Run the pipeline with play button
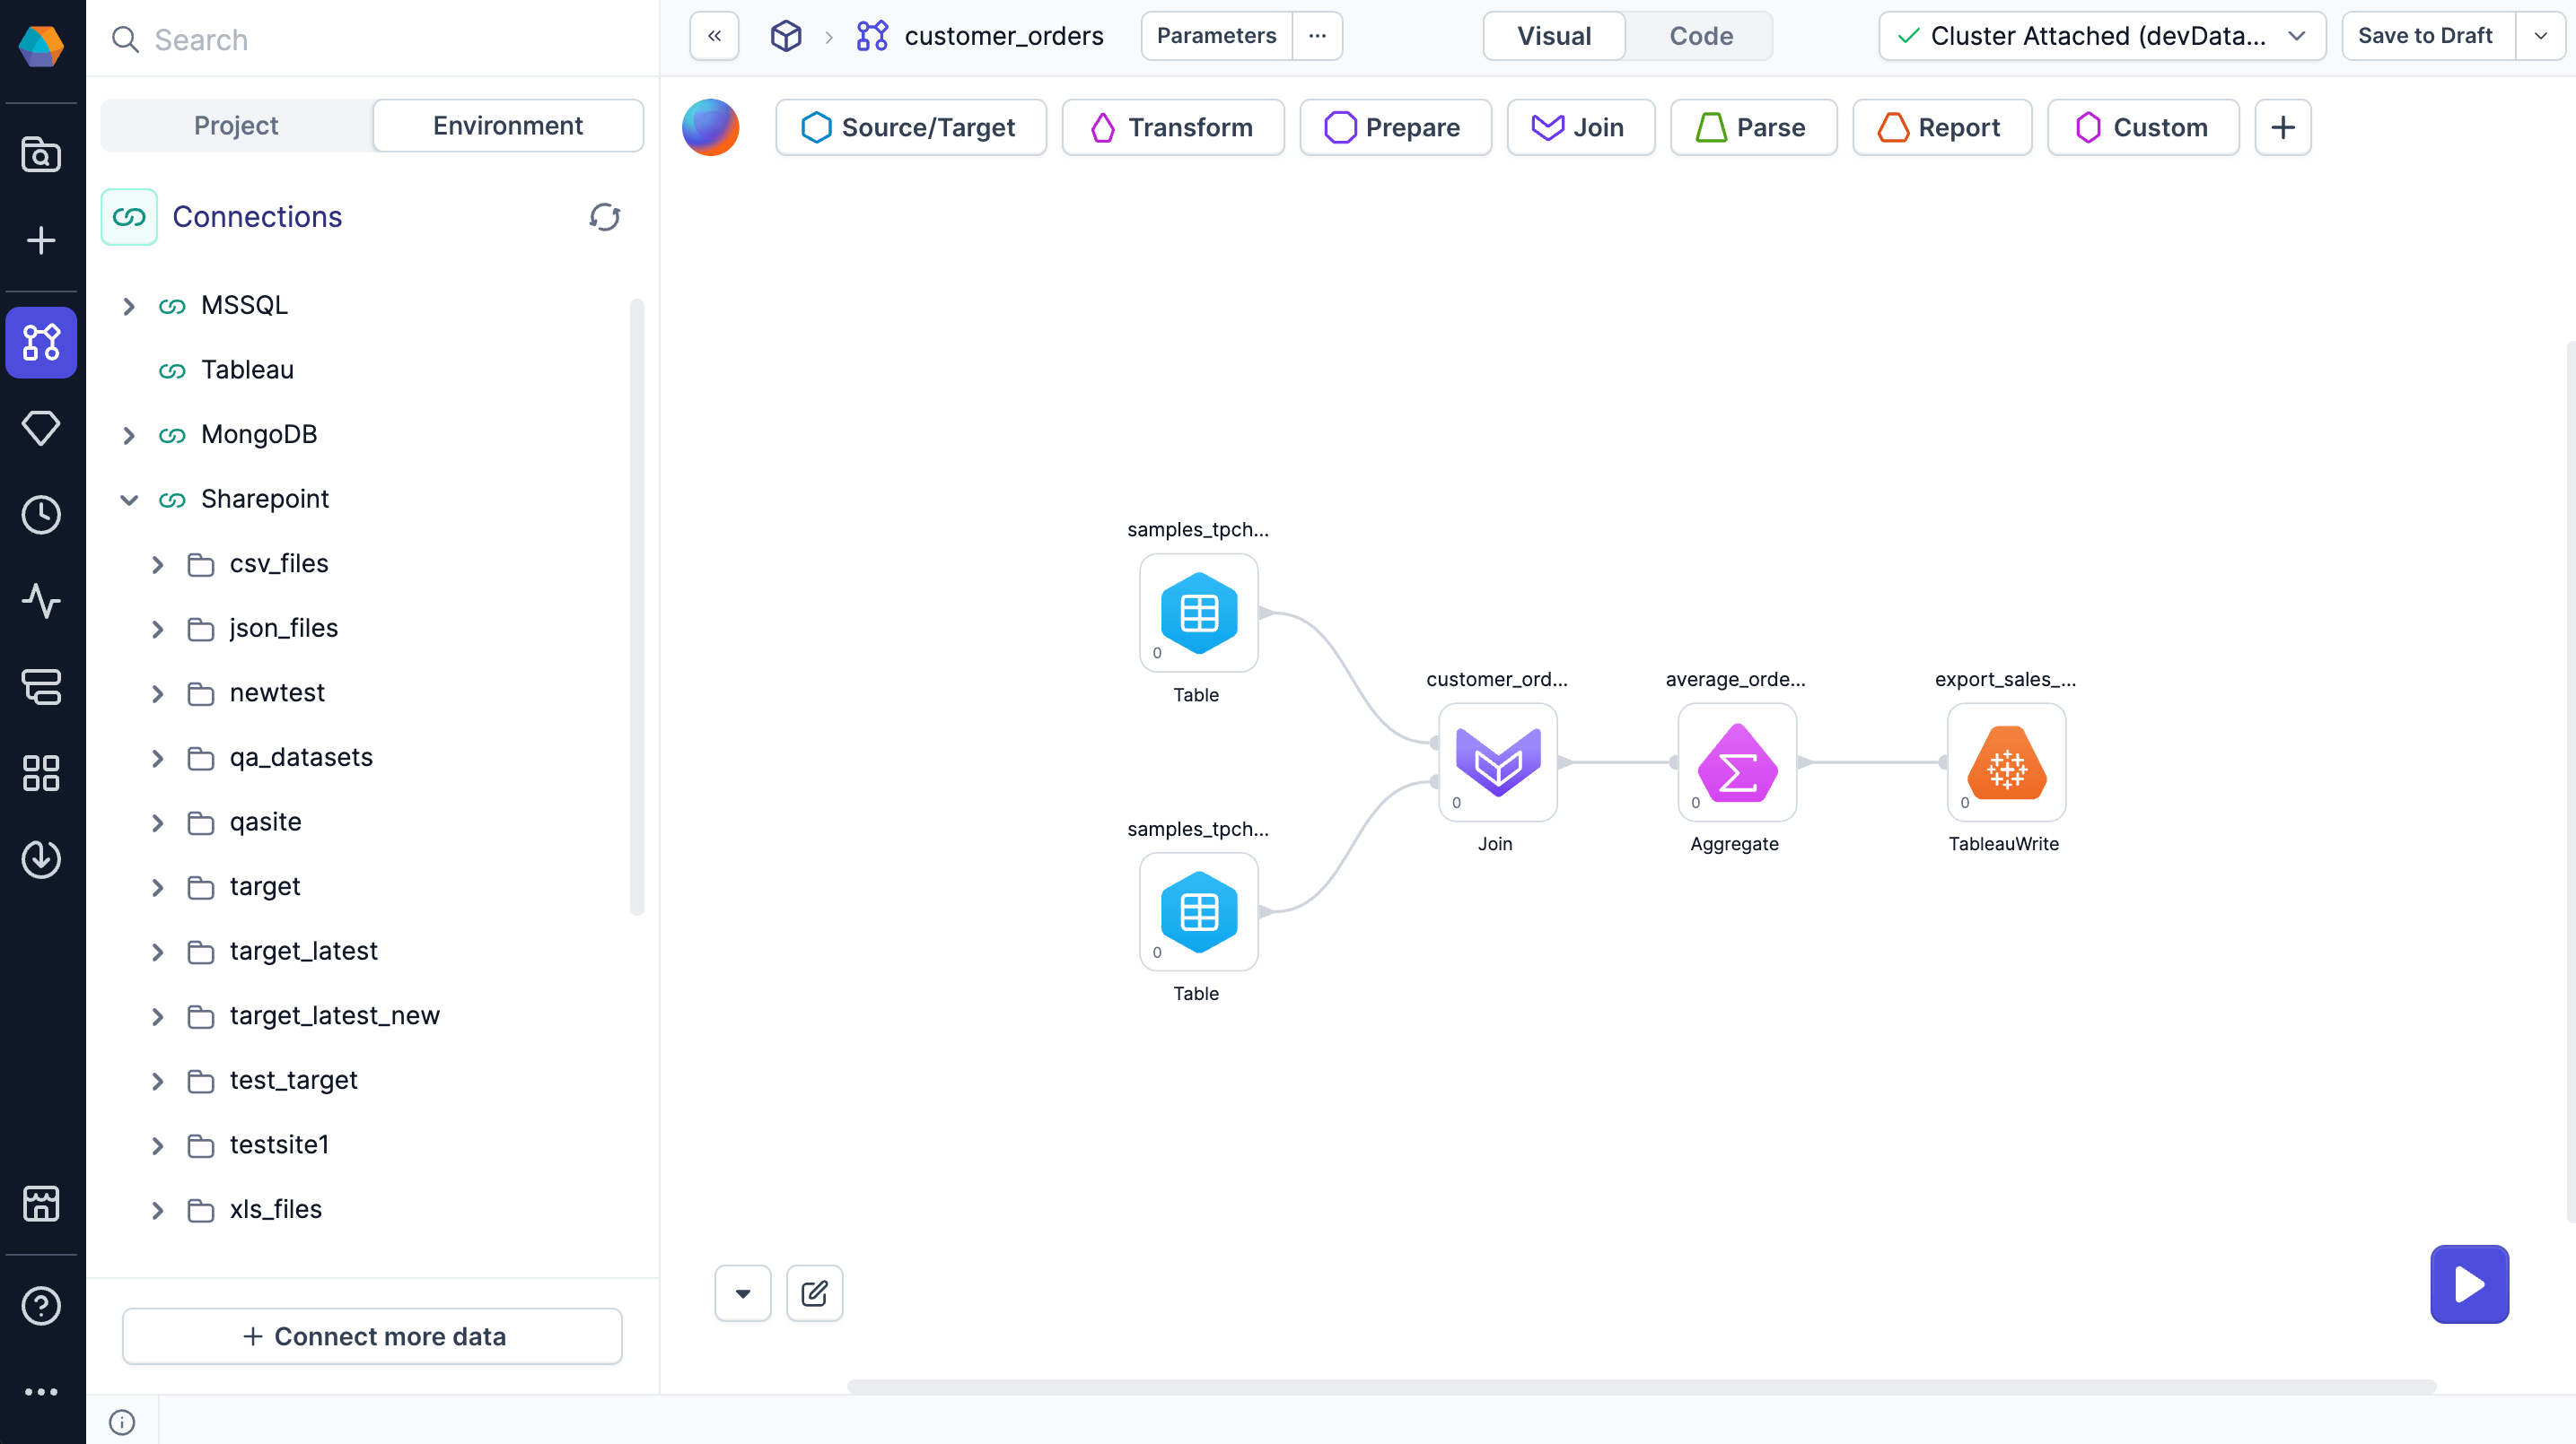The width and height of the screenshot is (2576, 1444). point(2469,1284)
